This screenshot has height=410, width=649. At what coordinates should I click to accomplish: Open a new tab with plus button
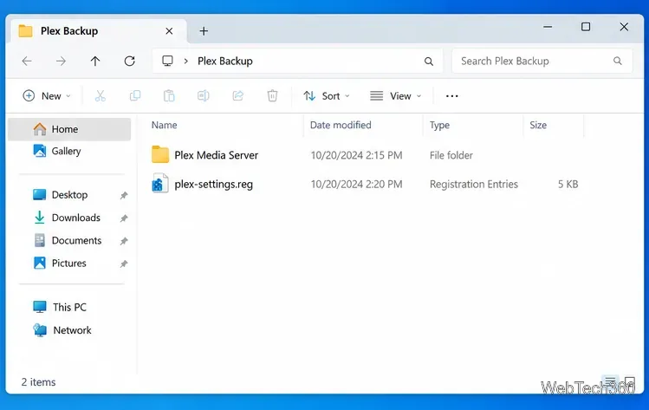(204, 31)
